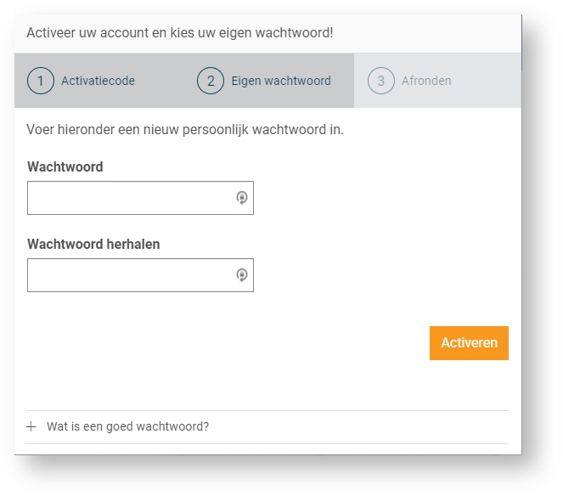Select the Eigen wachtwoord step label
The image size is (563, 496).
(281, 82)
